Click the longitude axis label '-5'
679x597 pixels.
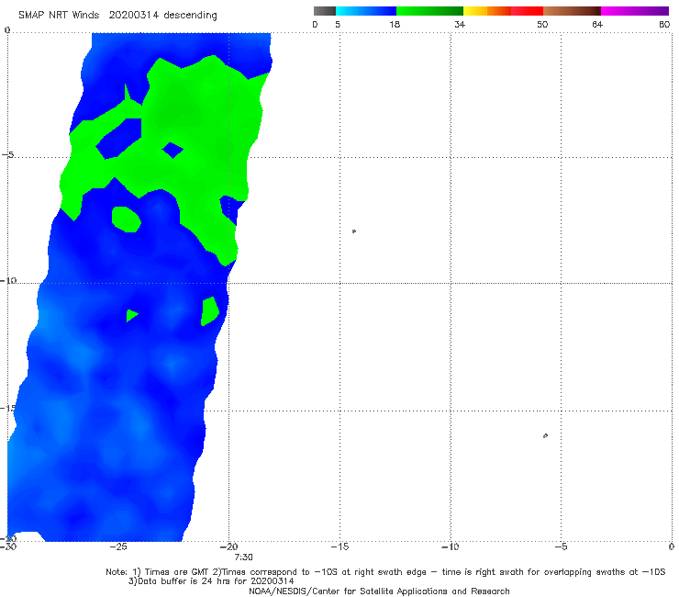(x=561, y=546)
